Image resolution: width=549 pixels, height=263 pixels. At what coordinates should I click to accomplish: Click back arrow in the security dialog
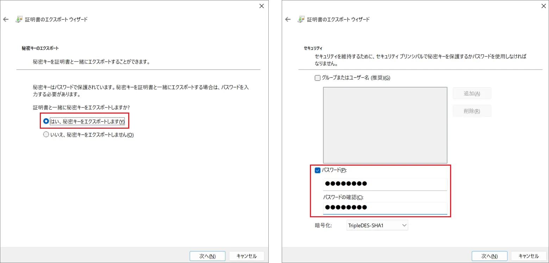pyautogui.click(x=288, y=19)
